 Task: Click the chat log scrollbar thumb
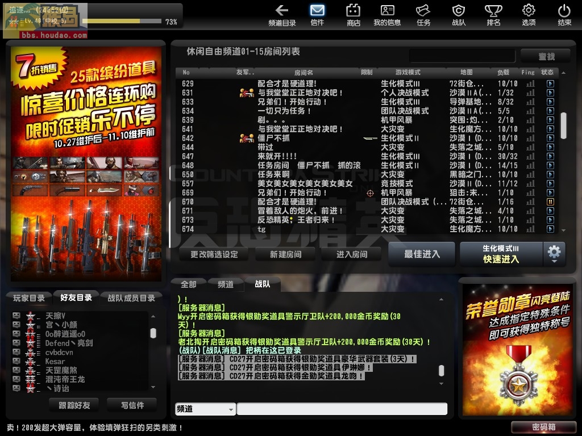click(441, 370)
